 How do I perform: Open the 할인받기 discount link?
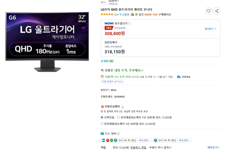pos(210,29)
